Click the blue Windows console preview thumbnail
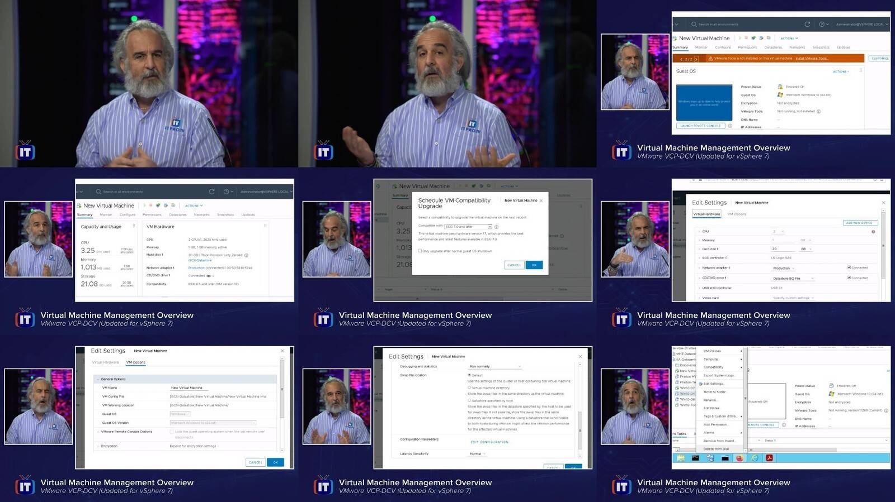The image size is (895, 502). click(704, 103)
